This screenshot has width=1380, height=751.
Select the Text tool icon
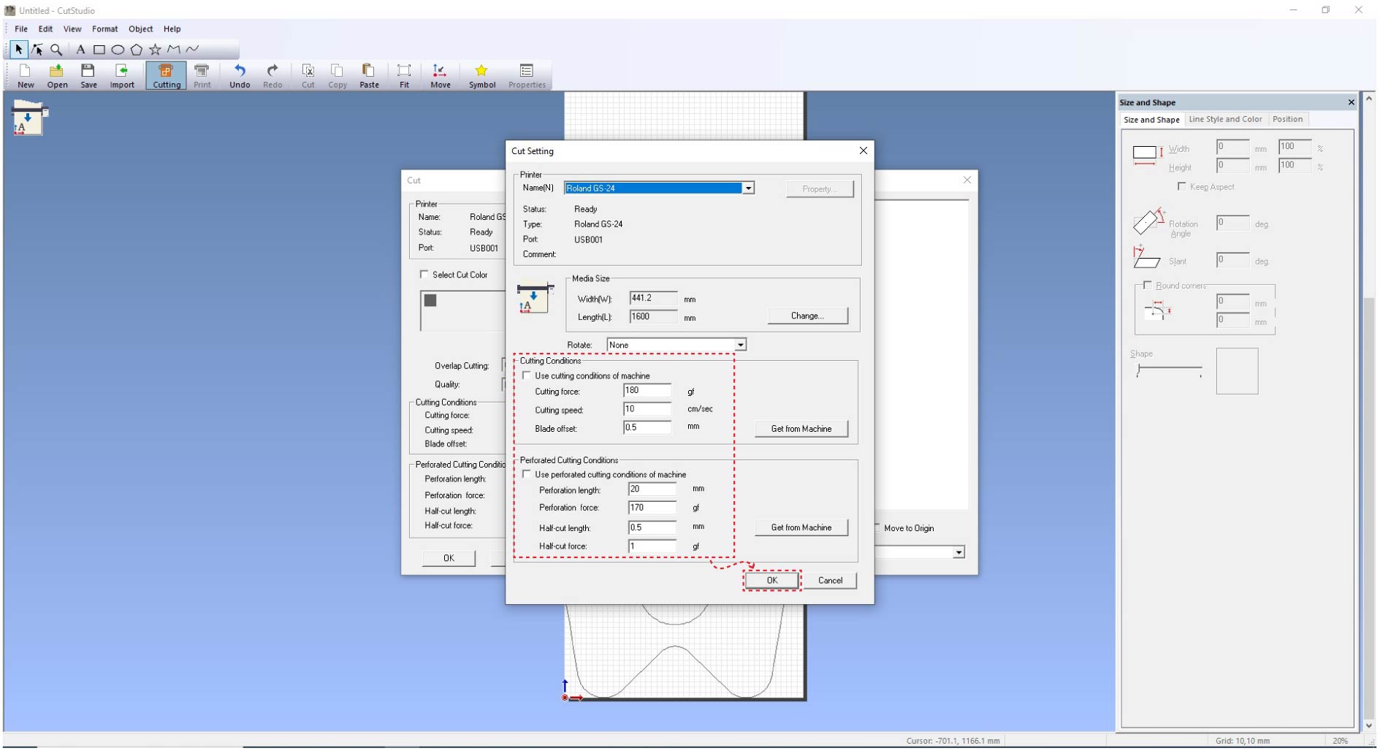(80, 50)
